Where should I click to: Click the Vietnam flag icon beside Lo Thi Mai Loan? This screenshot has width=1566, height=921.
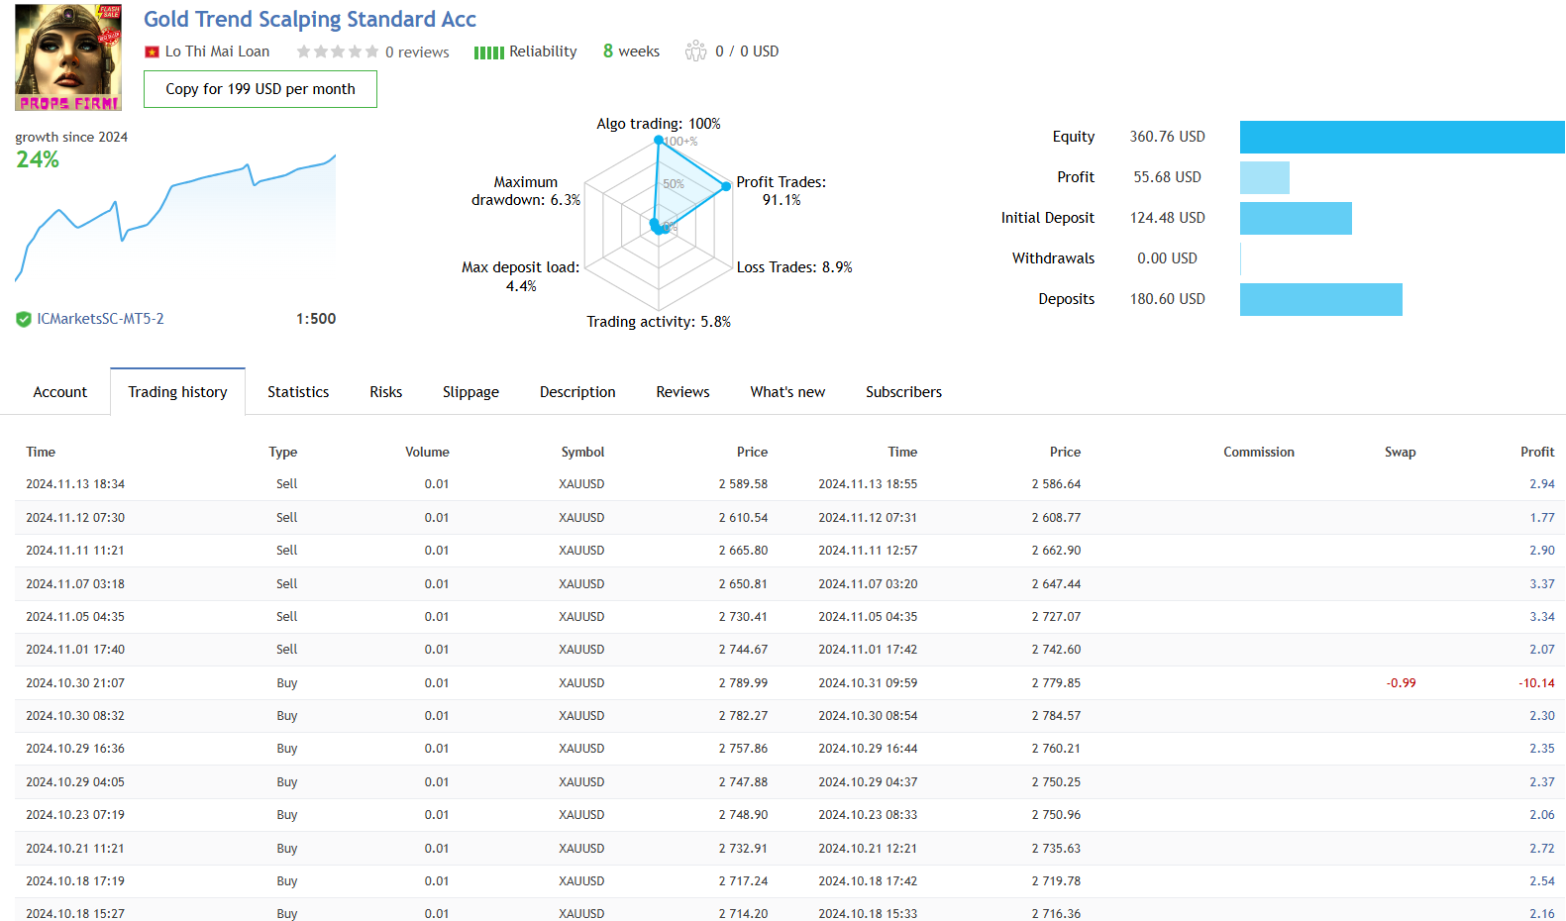pos(152,51)
